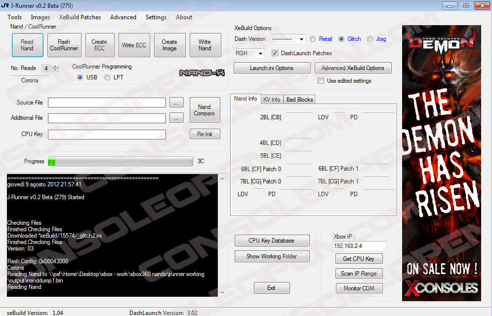The image size is (492, 316).
Task: Click the Nand read progress bar
Action: [121, 161]
